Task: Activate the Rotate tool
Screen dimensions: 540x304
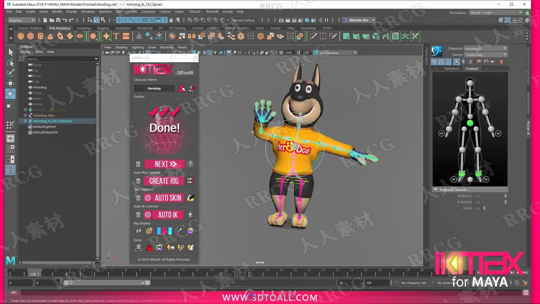Action: pos(10,94)
